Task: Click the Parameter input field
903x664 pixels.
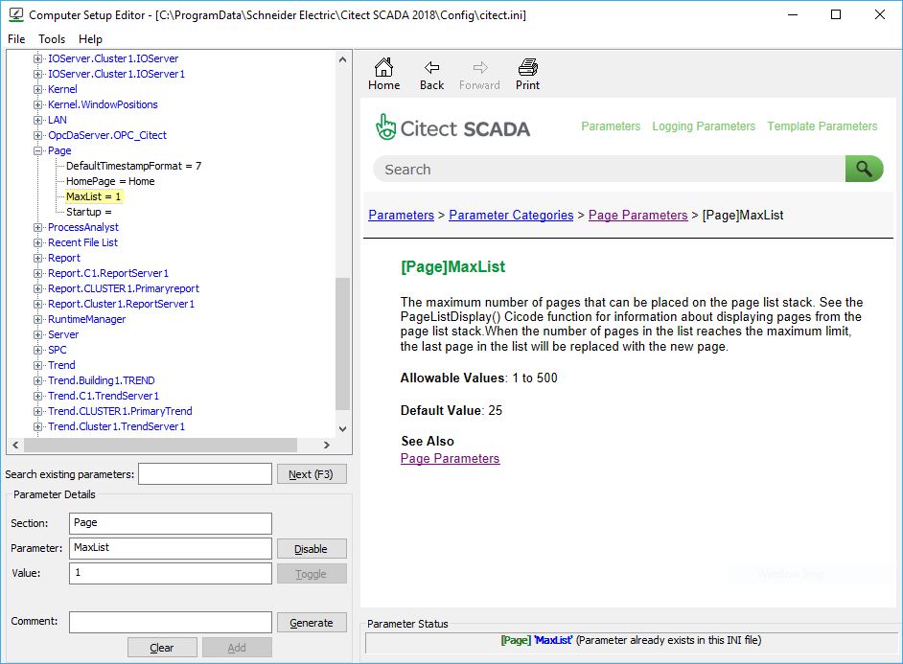Action: [x=171, y=548]
